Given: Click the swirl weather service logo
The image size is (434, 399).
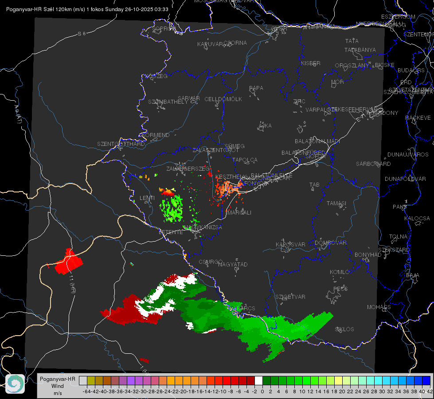Looking at the screenshot, I should pyautogui.click(x=15, y=384).
